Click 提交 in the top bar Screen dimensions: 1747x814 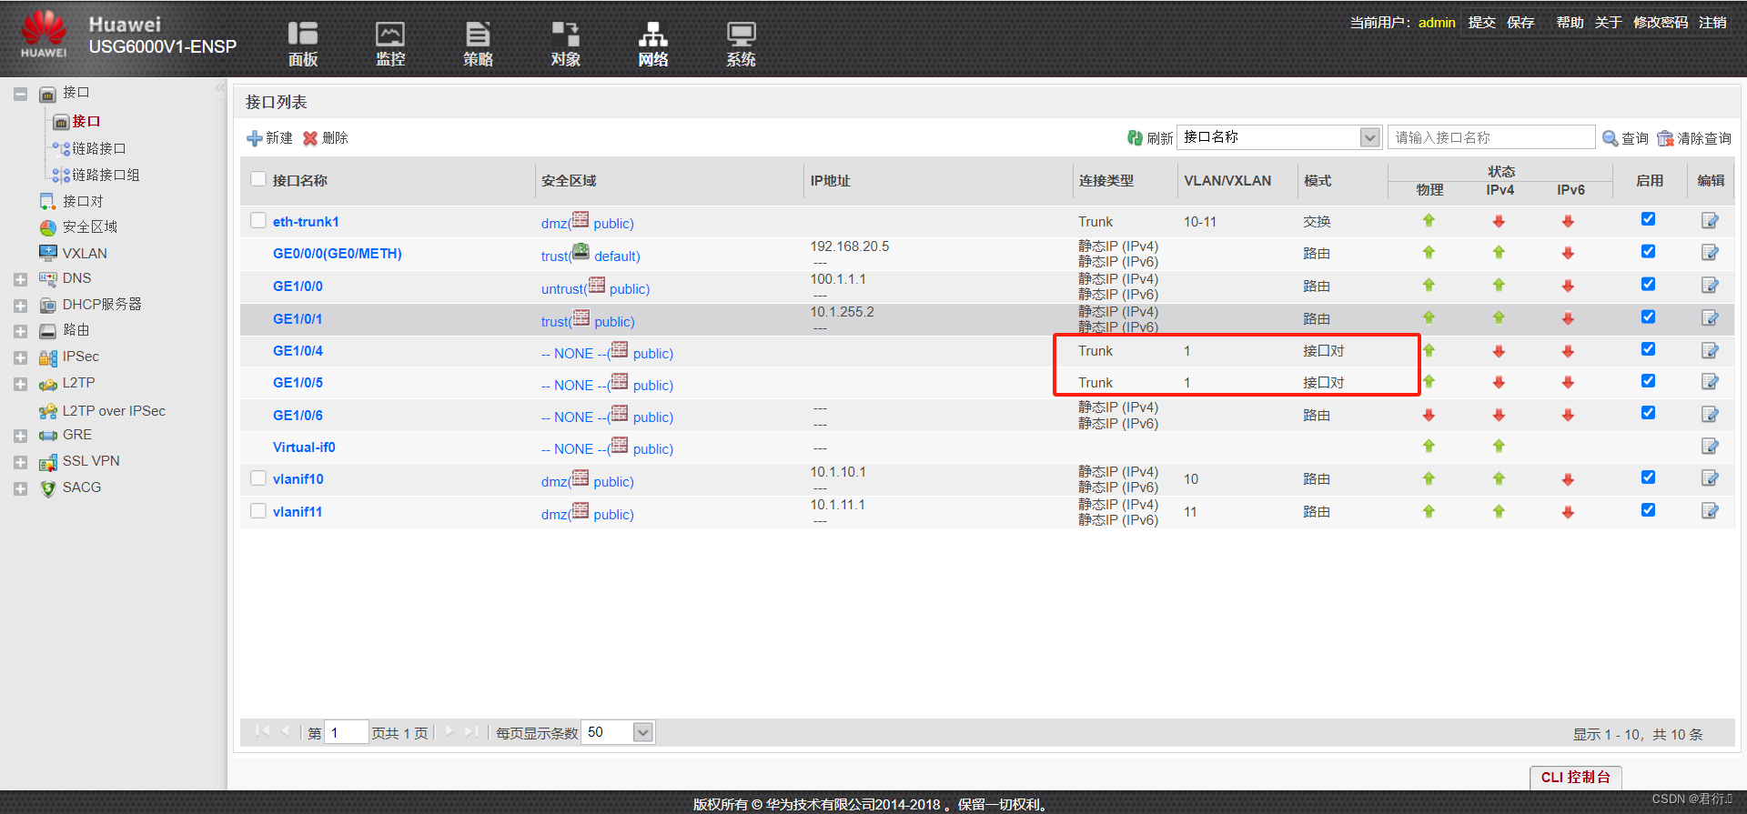(1482, 22)
